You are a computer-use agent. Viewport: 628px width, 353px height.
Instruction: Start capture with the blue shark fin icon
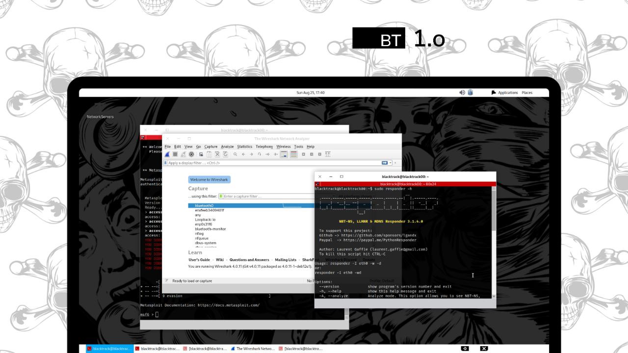[167, 154]
